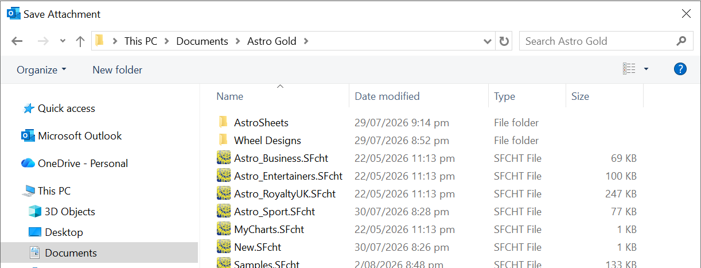This screenshot has width=701, height=268.
Task: Open the recent locations dropdown arrow
Action: click(63, 41)
